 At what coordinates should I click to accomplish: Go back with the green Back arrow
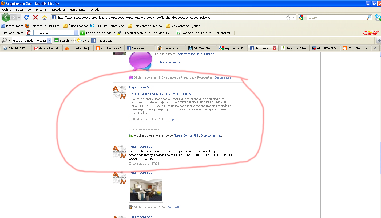click(x=6, y=17)
